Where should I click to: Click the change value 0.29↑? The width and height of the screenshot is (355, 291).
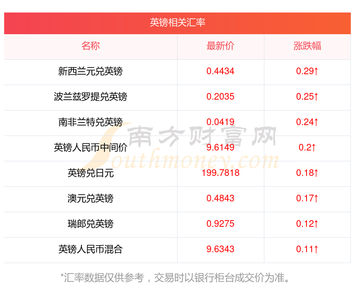tap(307, 71)
